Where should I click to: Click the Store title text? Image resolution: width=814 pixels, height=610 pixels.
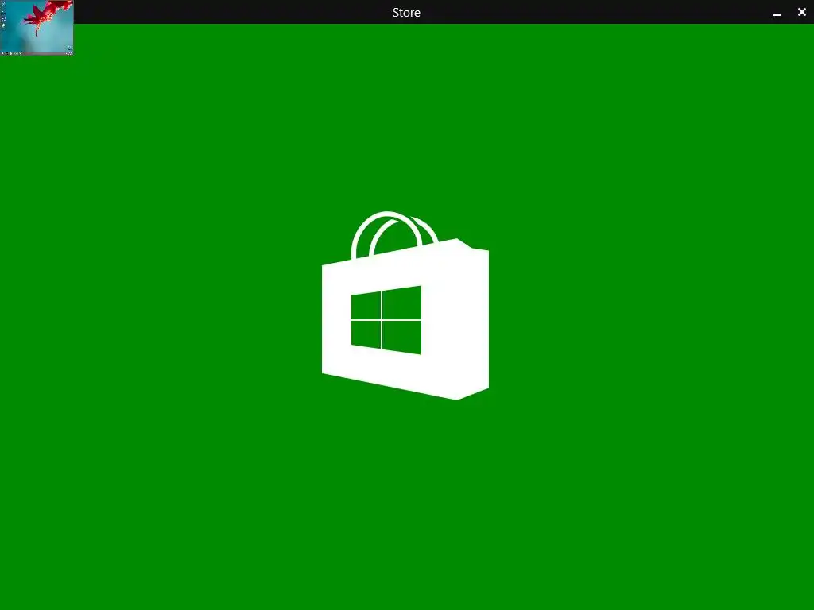[x=406, y=13]
